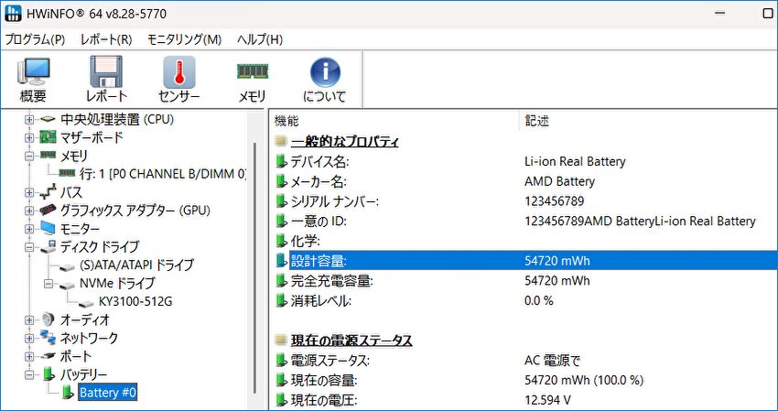
Task: Open the センサー thermometer icon
Action: [179, 79]
